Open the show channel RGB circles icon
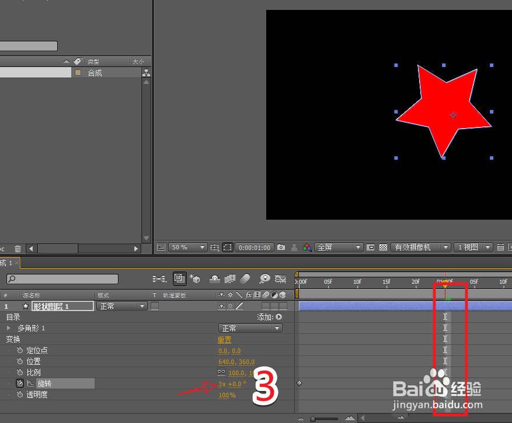512x423 pixels. 306,248
